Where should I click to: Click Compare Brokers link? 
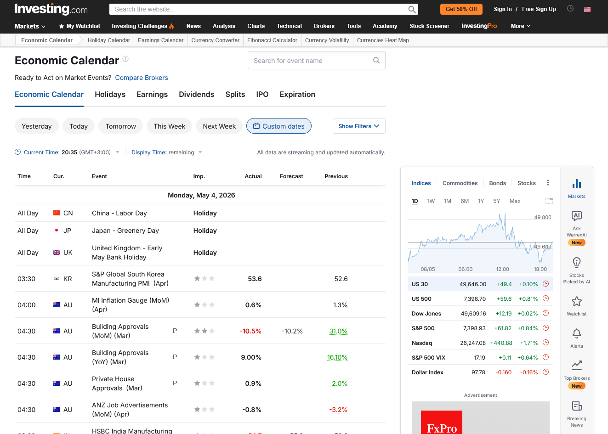[142, 78]
